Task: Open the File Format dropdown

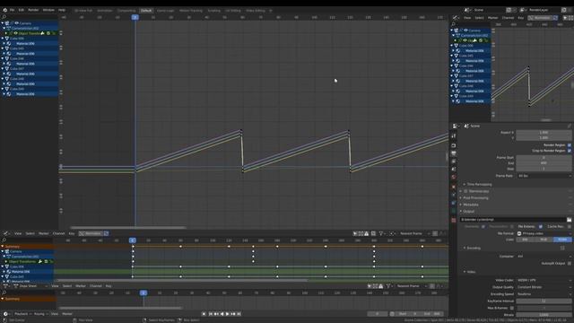Action: click(x=544, y=233)
